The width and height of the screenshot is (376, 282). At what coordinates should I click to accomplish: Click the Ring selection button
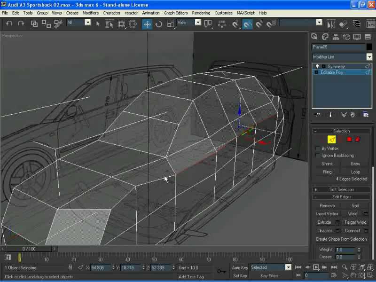point(327,172)
